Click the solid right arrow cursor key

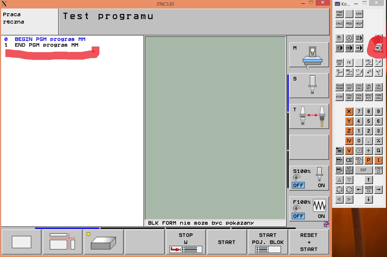(x=378, y=189)
